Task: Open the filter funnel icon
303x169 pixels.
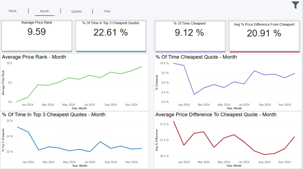Action: 295,5
